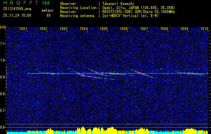Viewport: 211px width, 134px height.
Task: Click the red echo near 1502
Action: (50, 73)
